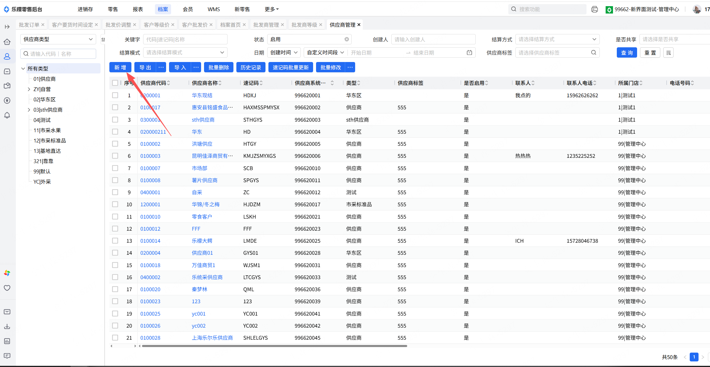710x367 pixels.
Task: Click the bell notification icon in sidebar
Action: click(7, 115)
